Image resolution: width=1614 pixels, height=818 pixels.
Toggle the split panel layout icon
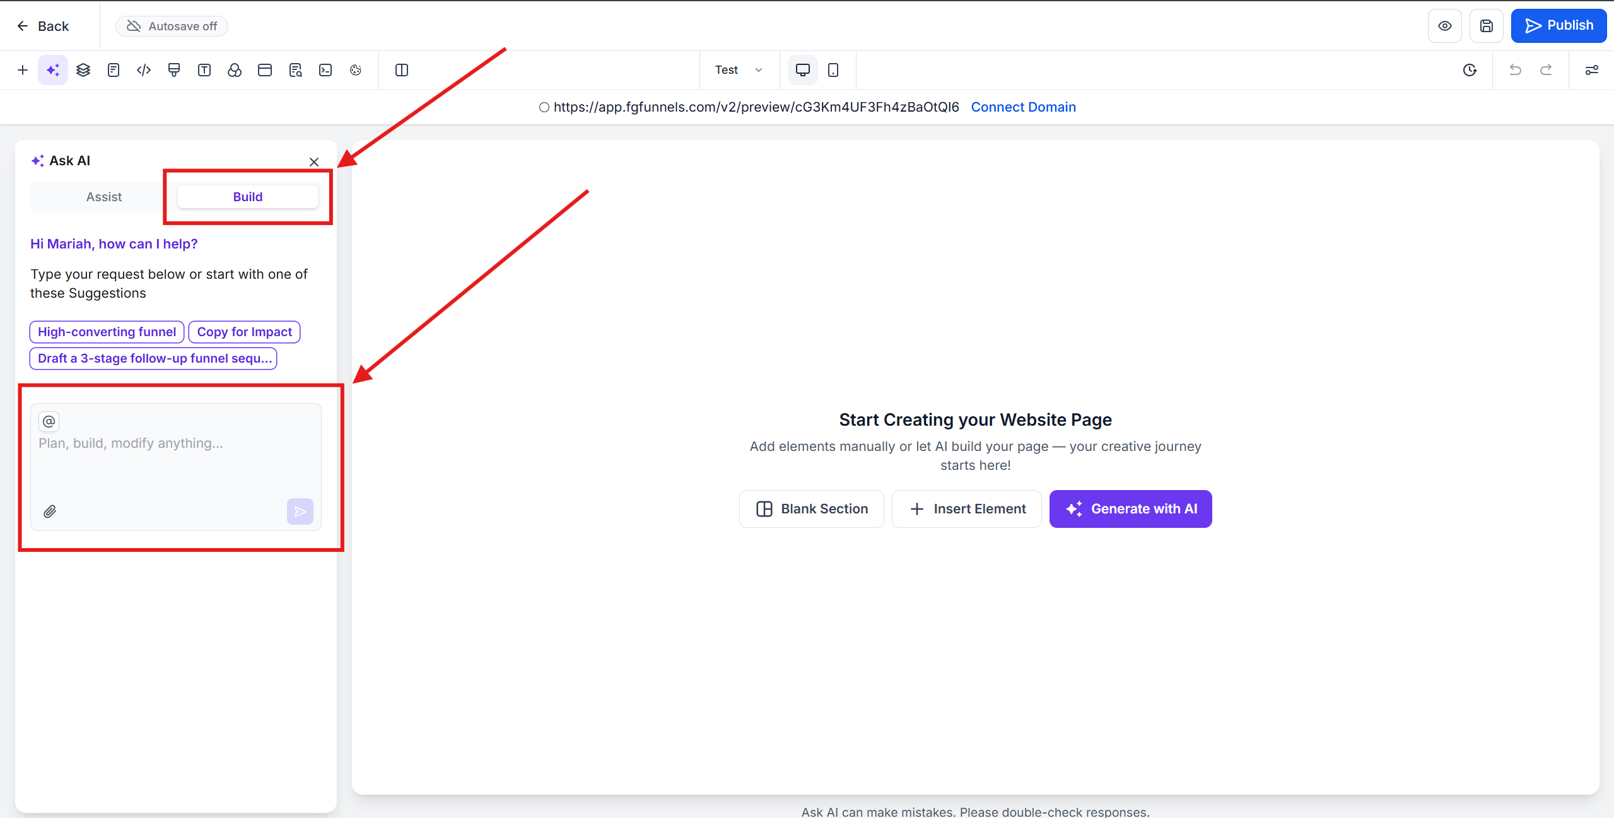click(x=402, y=70)
